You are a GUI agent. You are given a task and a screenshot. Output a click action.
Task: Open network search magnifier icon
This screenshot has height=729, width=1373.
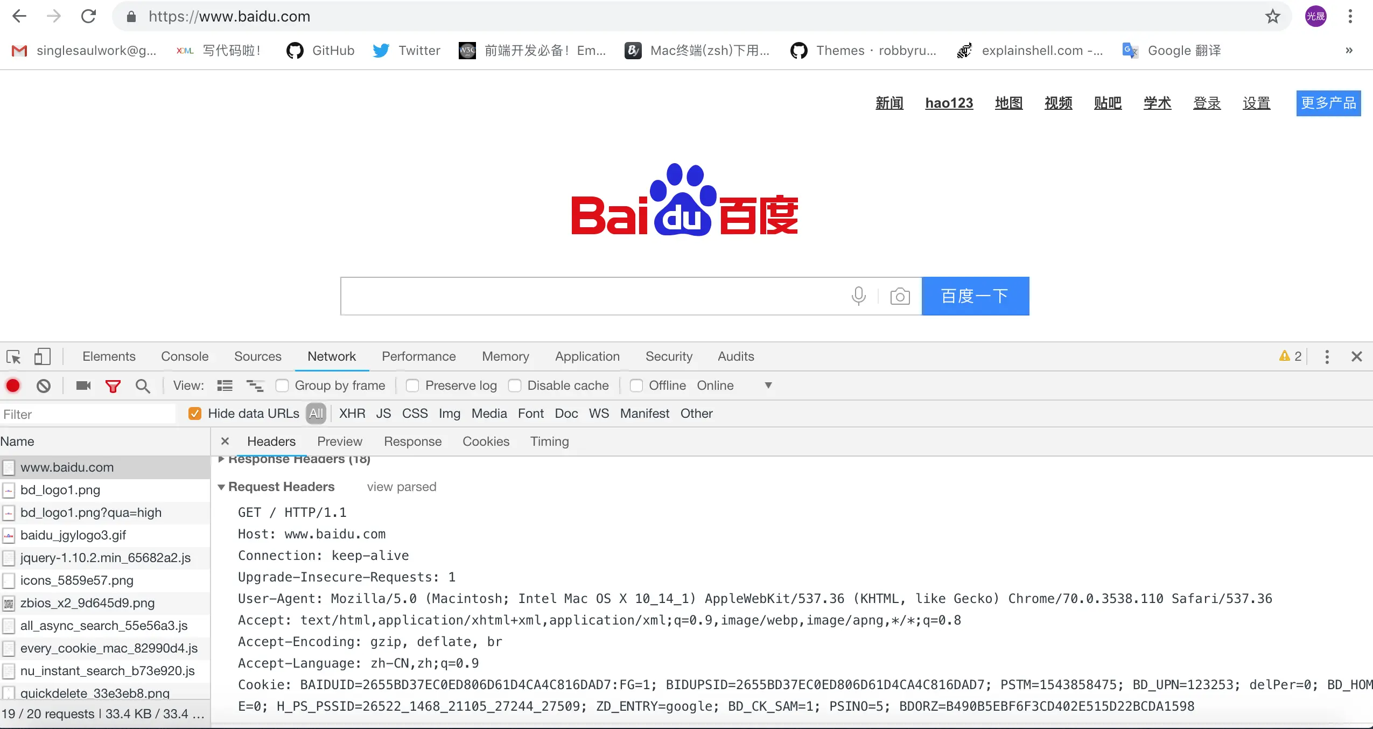[x=143, y=385]
